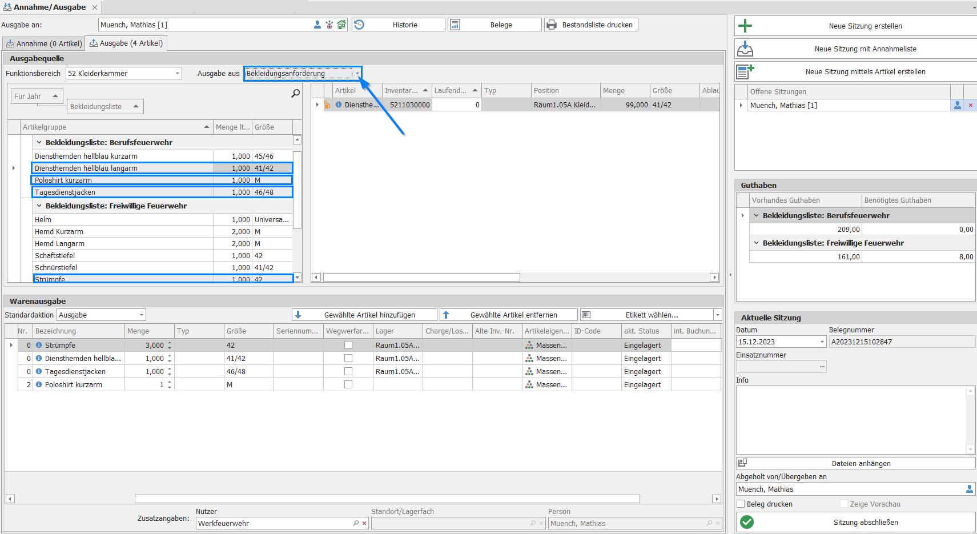Click person icon in Abgeholt von field
977x534 pixels.
969,489
